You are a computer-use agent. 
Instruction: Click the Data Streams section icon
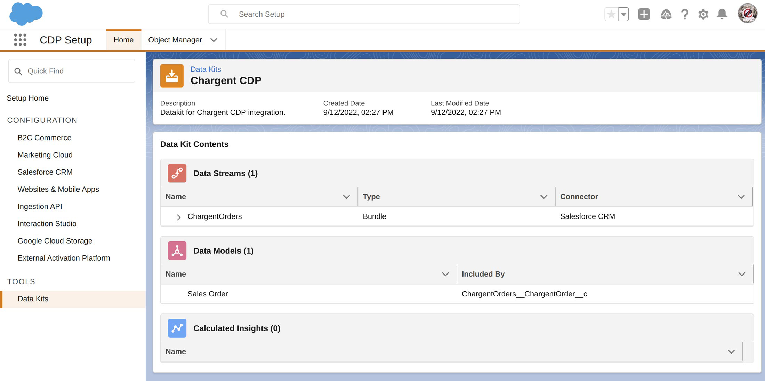click(177, 173)
